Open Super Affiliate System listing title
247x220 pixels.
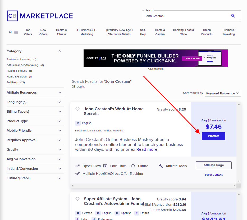[x=114, y=201]
